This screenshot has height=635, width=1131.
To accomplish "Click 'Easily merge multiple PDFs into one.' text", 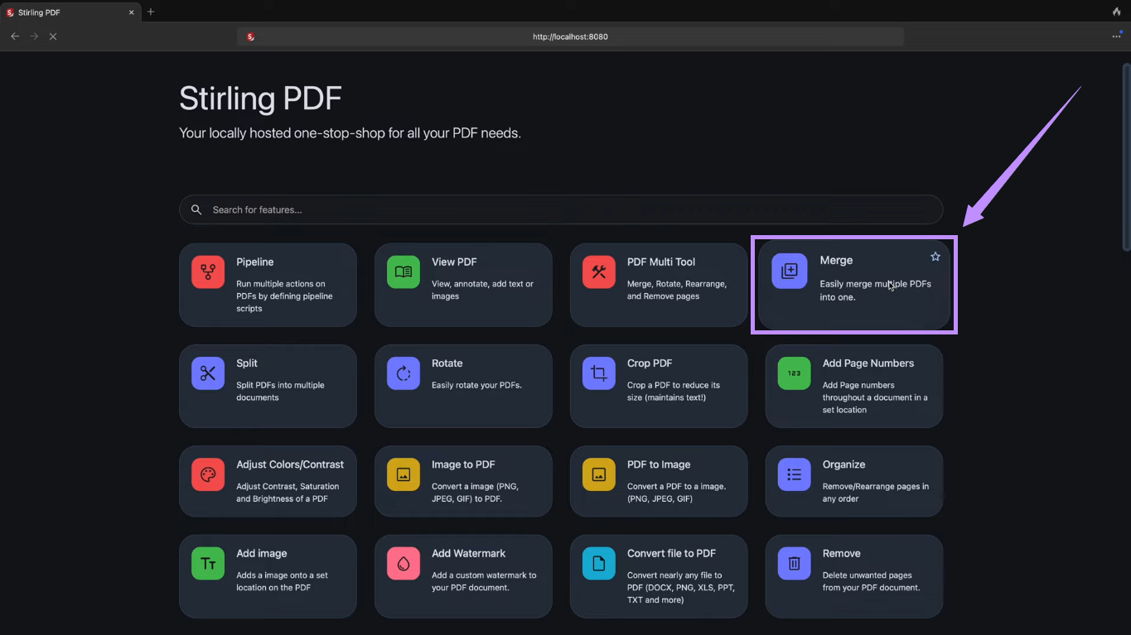I will (876, 291).
